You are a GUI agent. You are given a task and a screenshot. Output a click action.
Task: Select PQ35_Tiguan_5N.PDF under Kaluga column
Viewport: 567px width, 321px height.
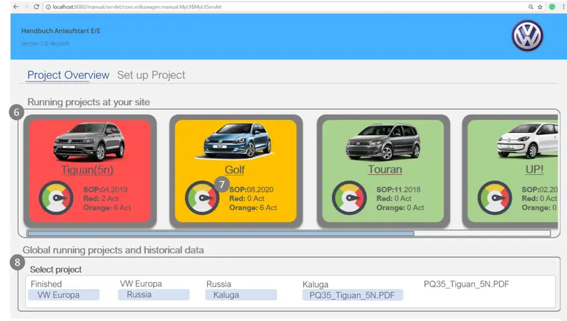coord(352,295)
